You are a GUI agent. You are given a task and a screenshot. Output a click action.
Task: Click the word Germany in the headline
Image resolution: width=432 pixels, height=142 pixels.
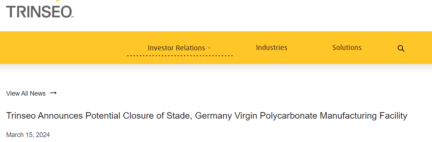click(214, 116)
